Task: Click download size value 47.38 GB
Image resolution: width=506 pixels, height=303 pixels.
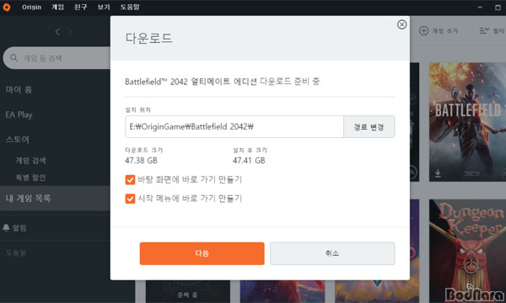Action: (141, 161)
